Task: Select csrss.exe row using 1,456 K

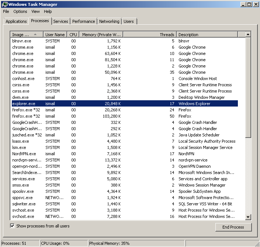Action: click(125, 85)
